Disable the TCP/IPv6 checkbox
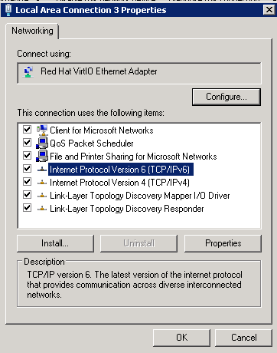The image size is (277, 353). click(27, 169)
